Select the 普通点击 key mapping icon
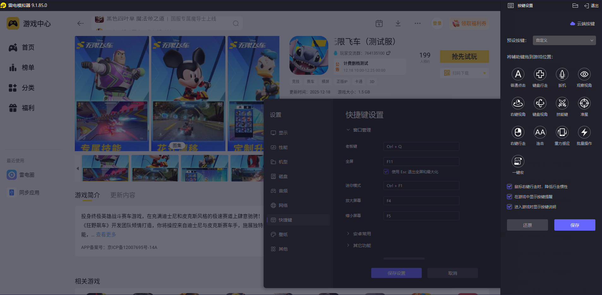The height and width of the screenshot is (295, 602). (518, 75)
